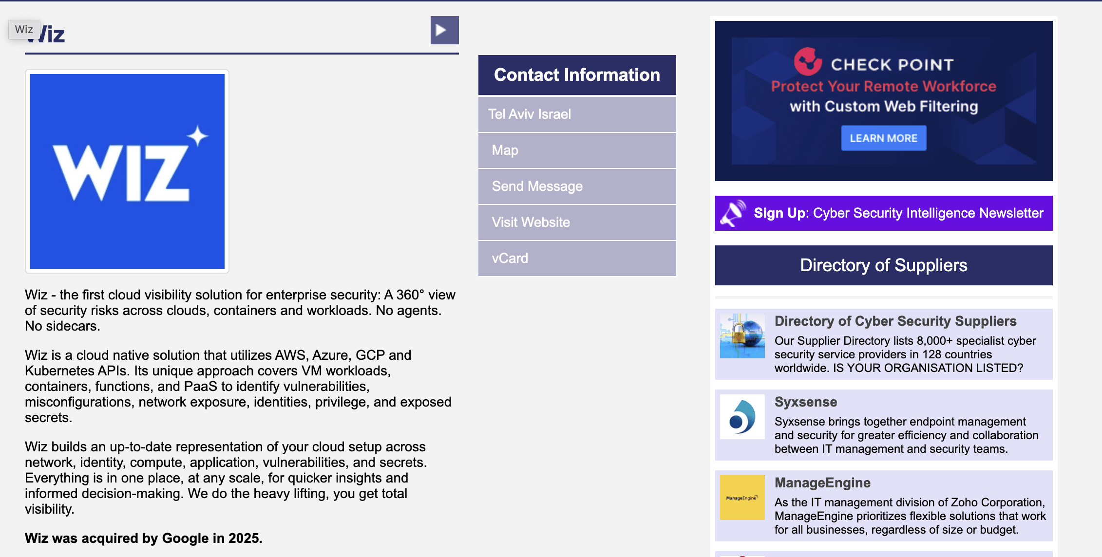
Task: Click the Directory of Suppliers heading
Action: coord(883,265)
